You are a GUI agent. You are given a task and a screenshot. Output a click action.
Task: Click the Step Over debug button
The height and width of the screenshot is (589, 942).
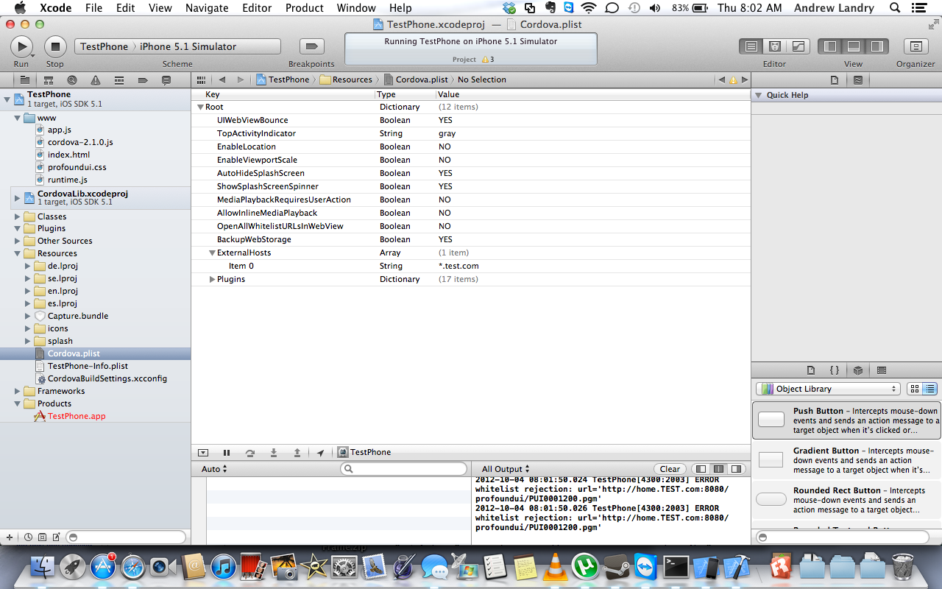[250, 453]
